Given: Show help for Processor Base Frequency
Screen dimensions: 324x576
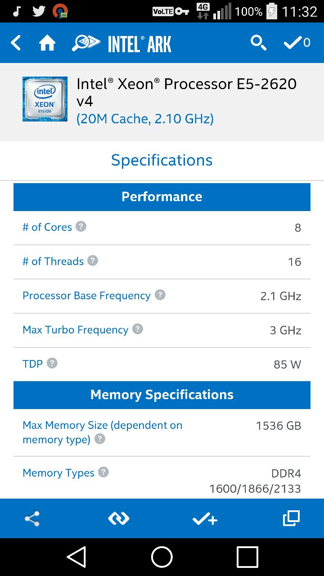Looking at the screenshot, I should point(160,295).
